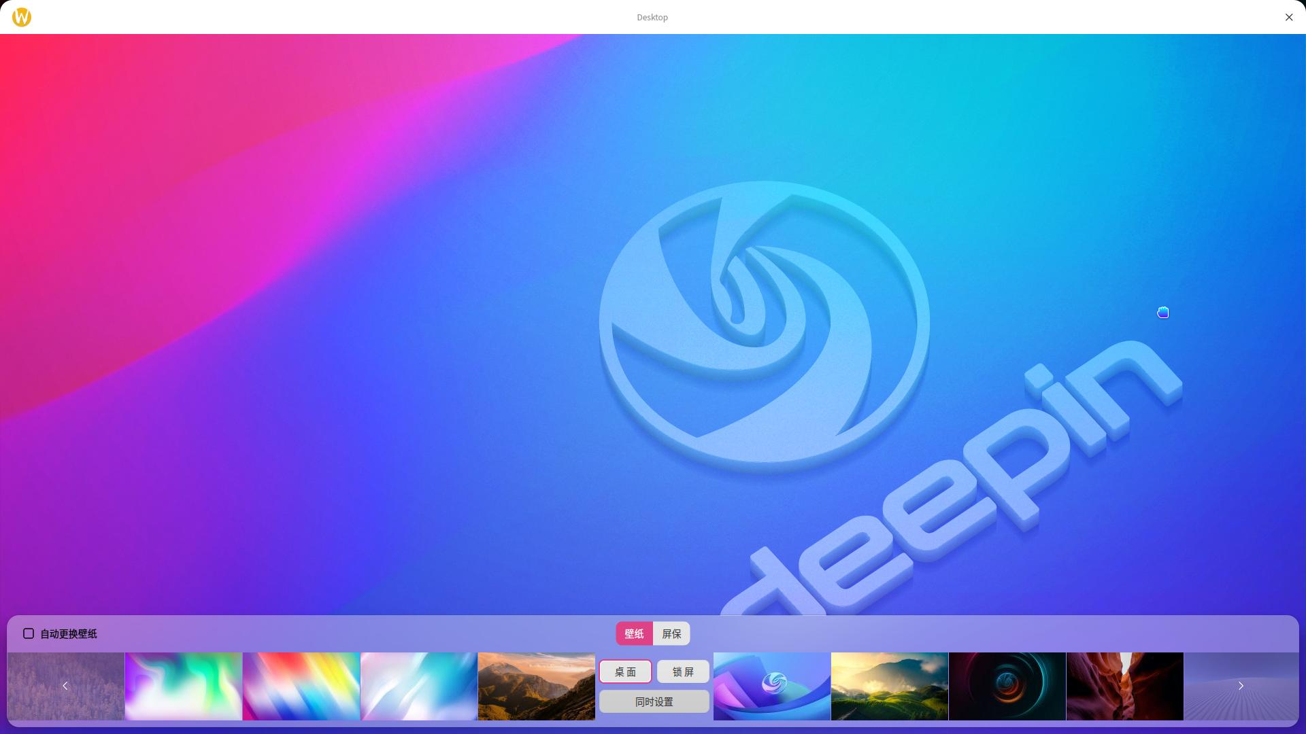Select the rainbow diagonal stripes wallpaper
1306x734 pixels.
(x=301, y=686)
